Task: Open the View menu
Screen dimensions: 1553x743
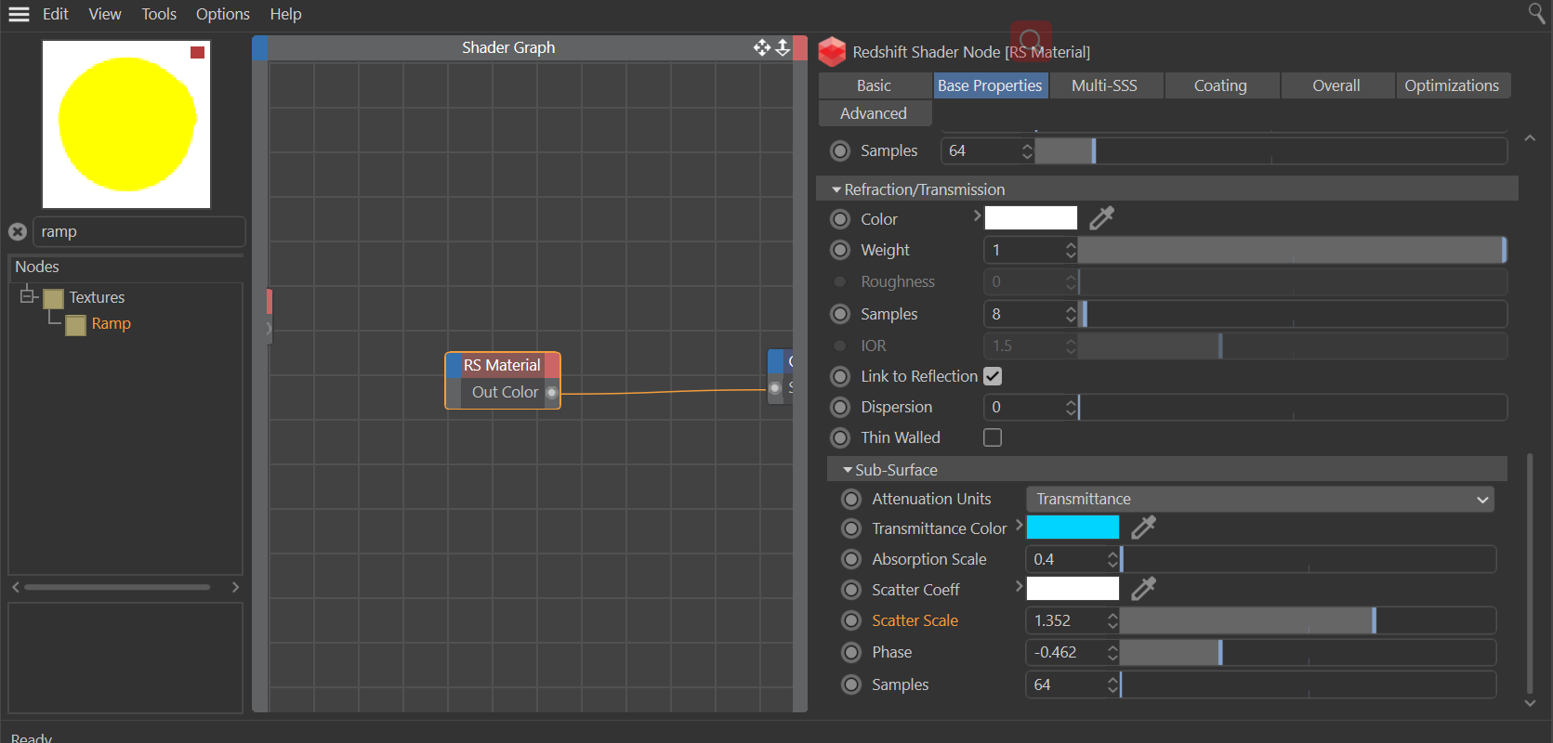Action: click(x=105, y=14)
